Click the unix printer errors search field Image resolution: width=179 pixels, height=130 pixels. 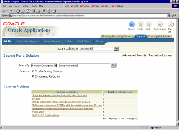coord(84,66)
